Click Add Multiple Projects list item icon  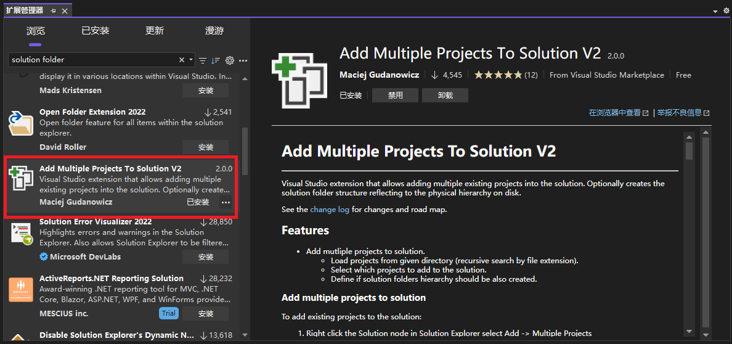click(21, 179)
